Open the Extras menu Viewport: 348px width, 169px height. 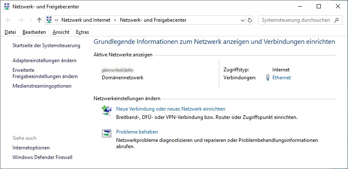coord(82,32)
